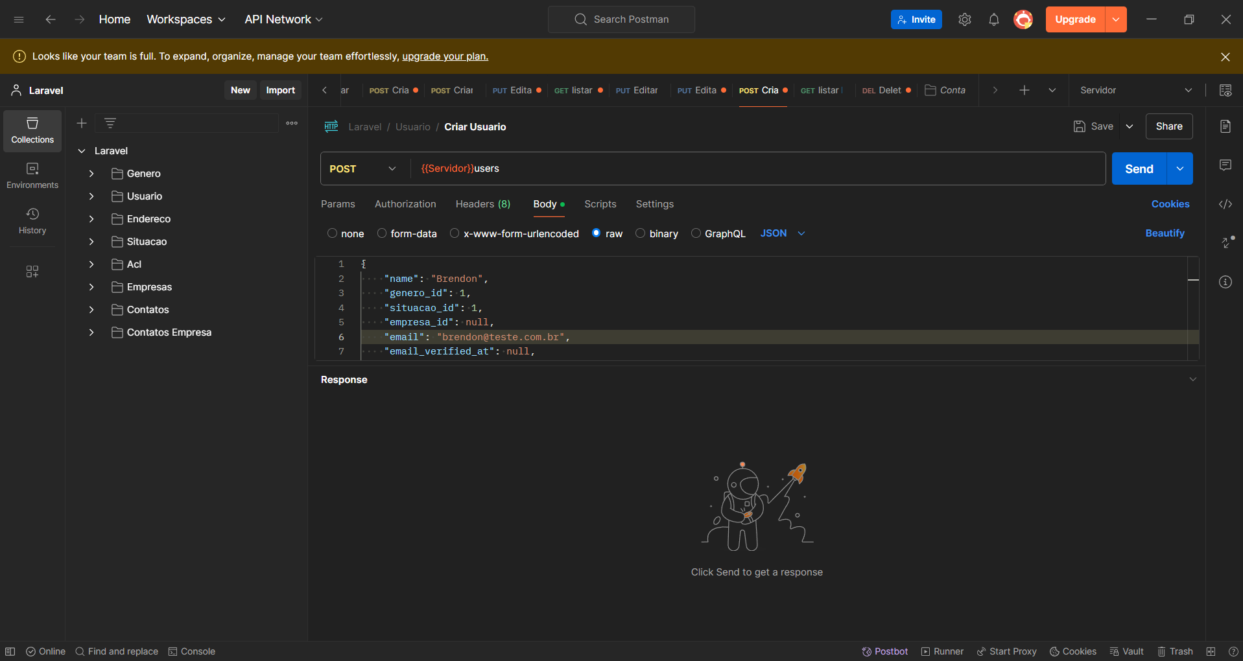Screen dimensions: 1243x661
Task: Open the JSON format dropdown
Action: tap(783, 233)
